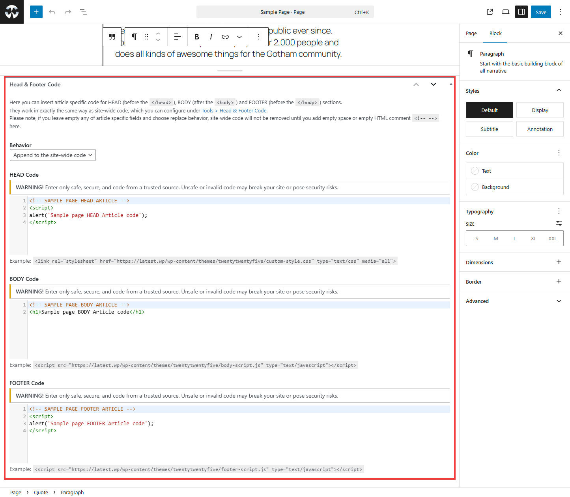Move block up arrow
The width and height of the screenshot is (570, 497).
point(158,33)
